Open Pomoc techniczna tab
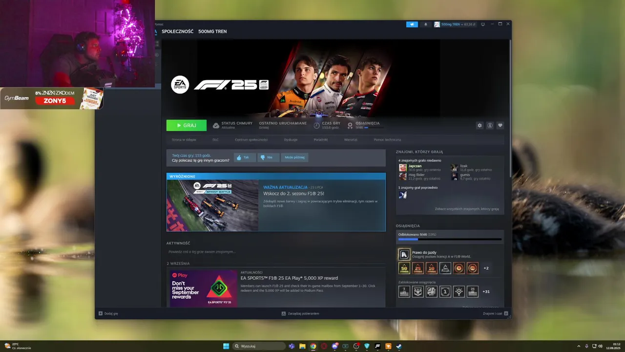 [387, 140]
